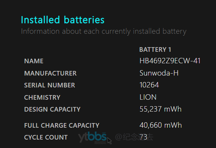Click the ytbbs watermark logo

pos(92,137)
